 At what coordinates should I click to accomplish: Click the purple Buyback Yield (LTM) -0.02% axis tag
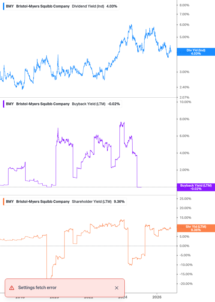point(196,187)
